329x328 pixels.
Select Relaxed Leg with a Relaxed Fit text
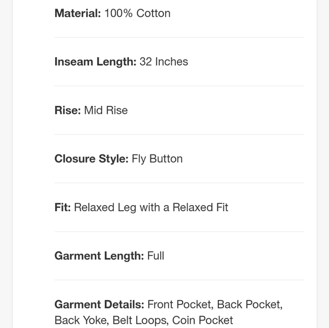point(151,207)
